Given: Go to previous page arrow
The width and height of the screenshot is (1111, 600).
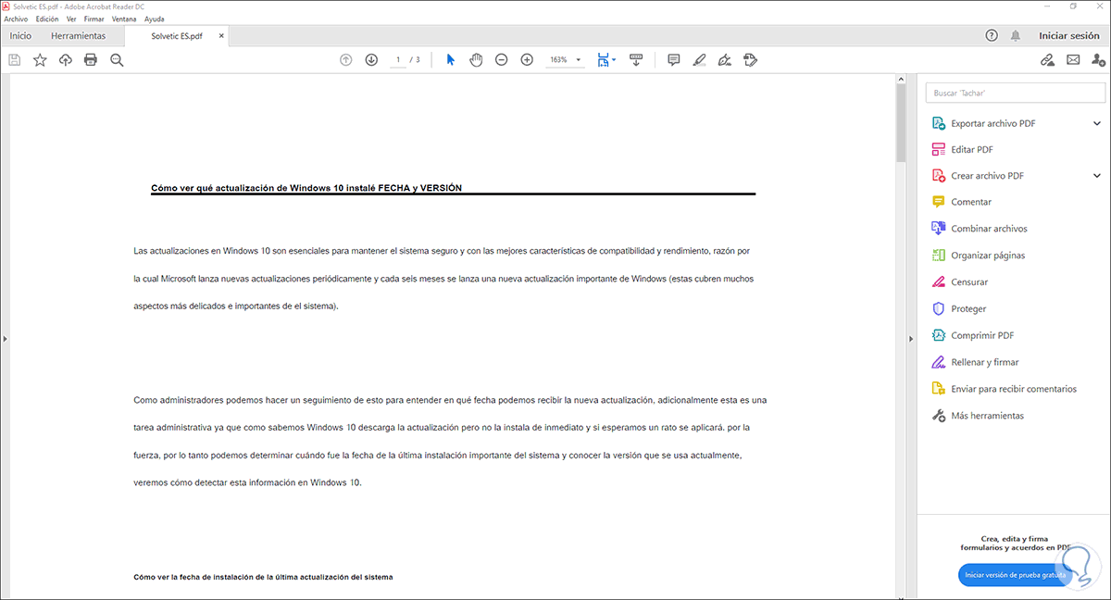Looking at the screenshot, I should (x=346, y=60).
